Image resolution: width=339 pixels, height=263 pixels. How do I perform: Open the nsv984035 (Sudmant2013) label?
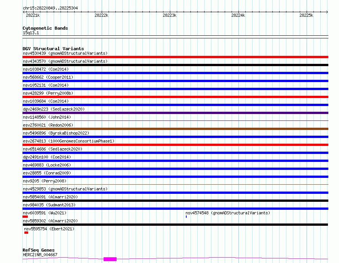coord(49,205)
